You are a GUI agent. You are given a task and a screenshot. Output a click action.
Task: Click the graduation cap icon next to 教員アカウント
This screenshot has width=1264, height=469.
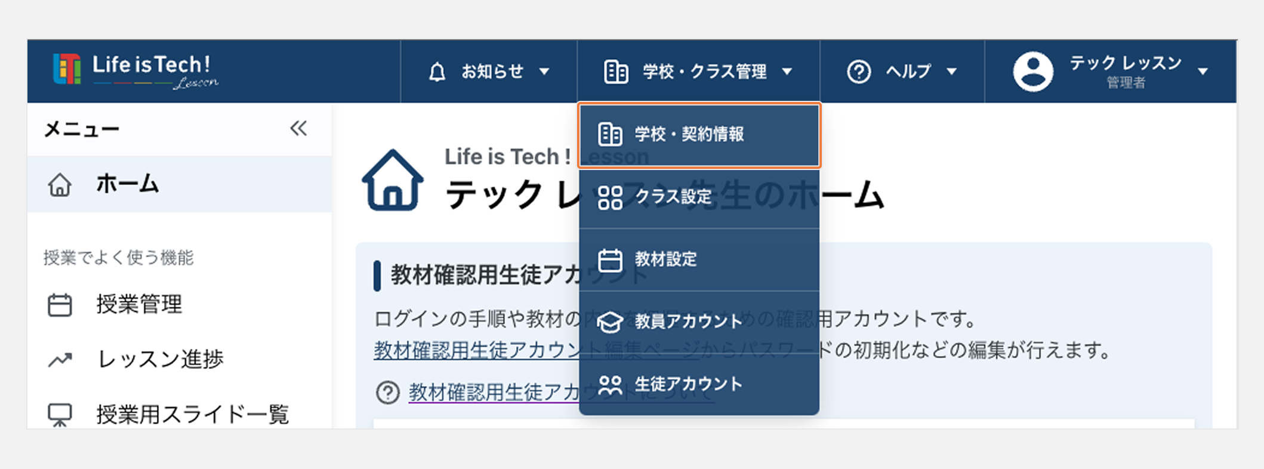click(x=610, y=322)
